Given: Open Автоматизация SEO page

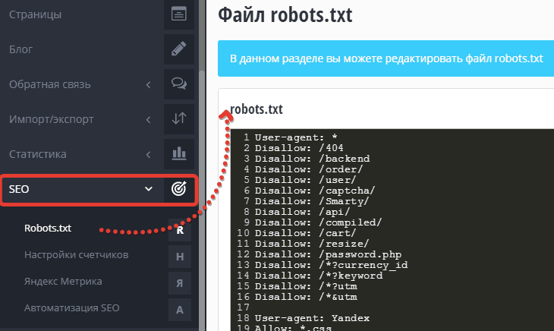Looking at the screenshot, I should pyautogui.click(x=71, y=308).
